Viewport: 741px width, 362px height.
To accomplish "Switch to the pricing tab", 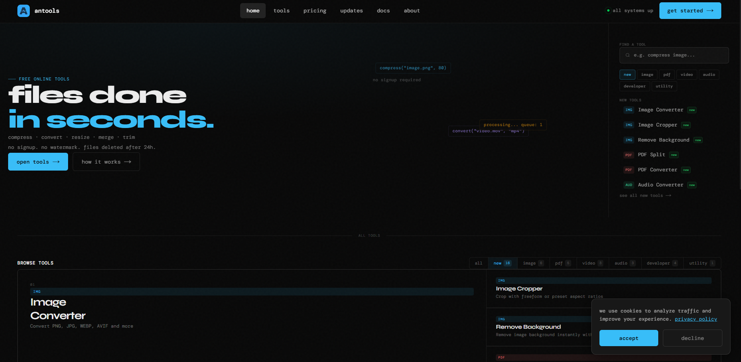I will click(x=314, y=10).
